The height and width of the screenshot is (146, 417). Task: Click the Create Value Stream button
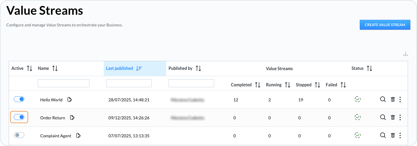[x=385, y=25]
